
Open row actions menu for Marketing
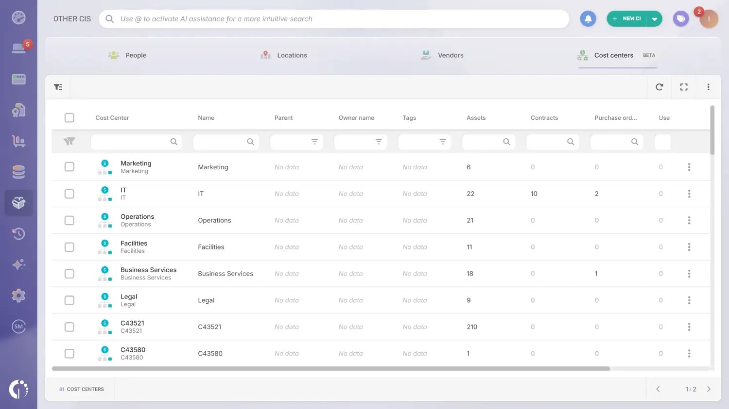689,167
